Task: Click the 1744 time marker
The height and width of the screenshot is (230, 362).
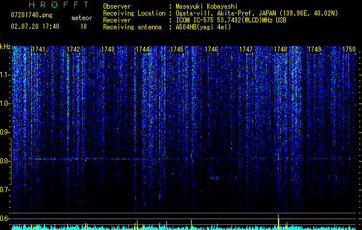Action: point(143,49)
